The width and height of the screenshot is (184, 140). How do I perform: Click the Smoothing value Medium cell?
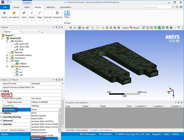pyautogui.click(x=46, y=106)
